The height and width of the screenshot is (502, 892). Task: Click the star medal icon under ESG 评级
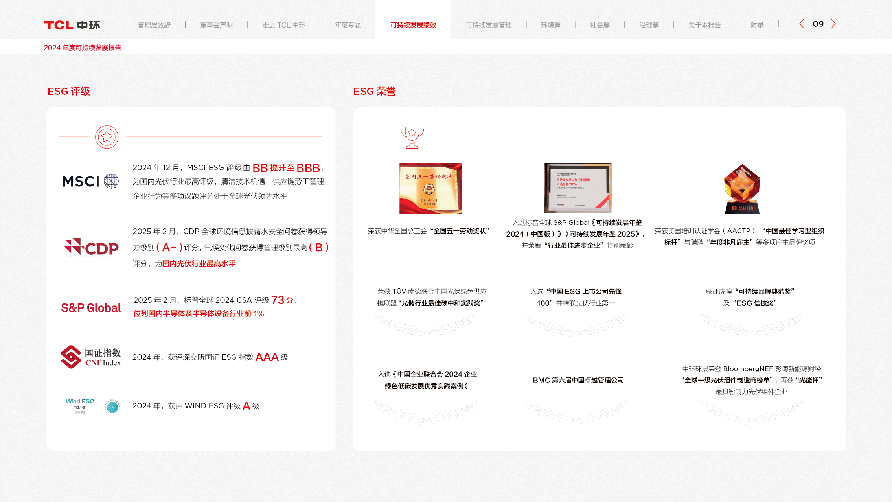pyautogui.click(x=107, y=137)
